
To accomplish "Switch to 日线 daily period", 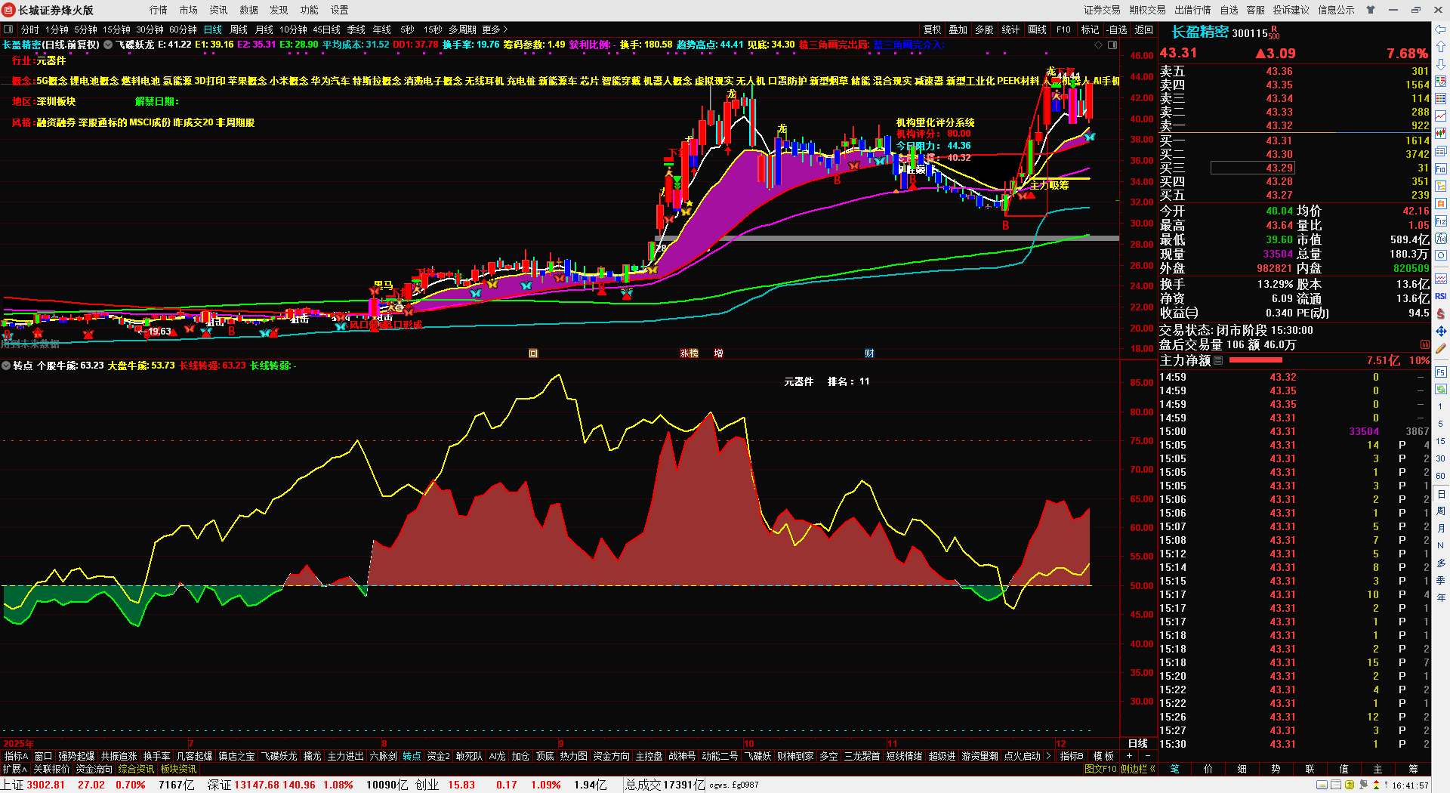I will pos(213,29).
